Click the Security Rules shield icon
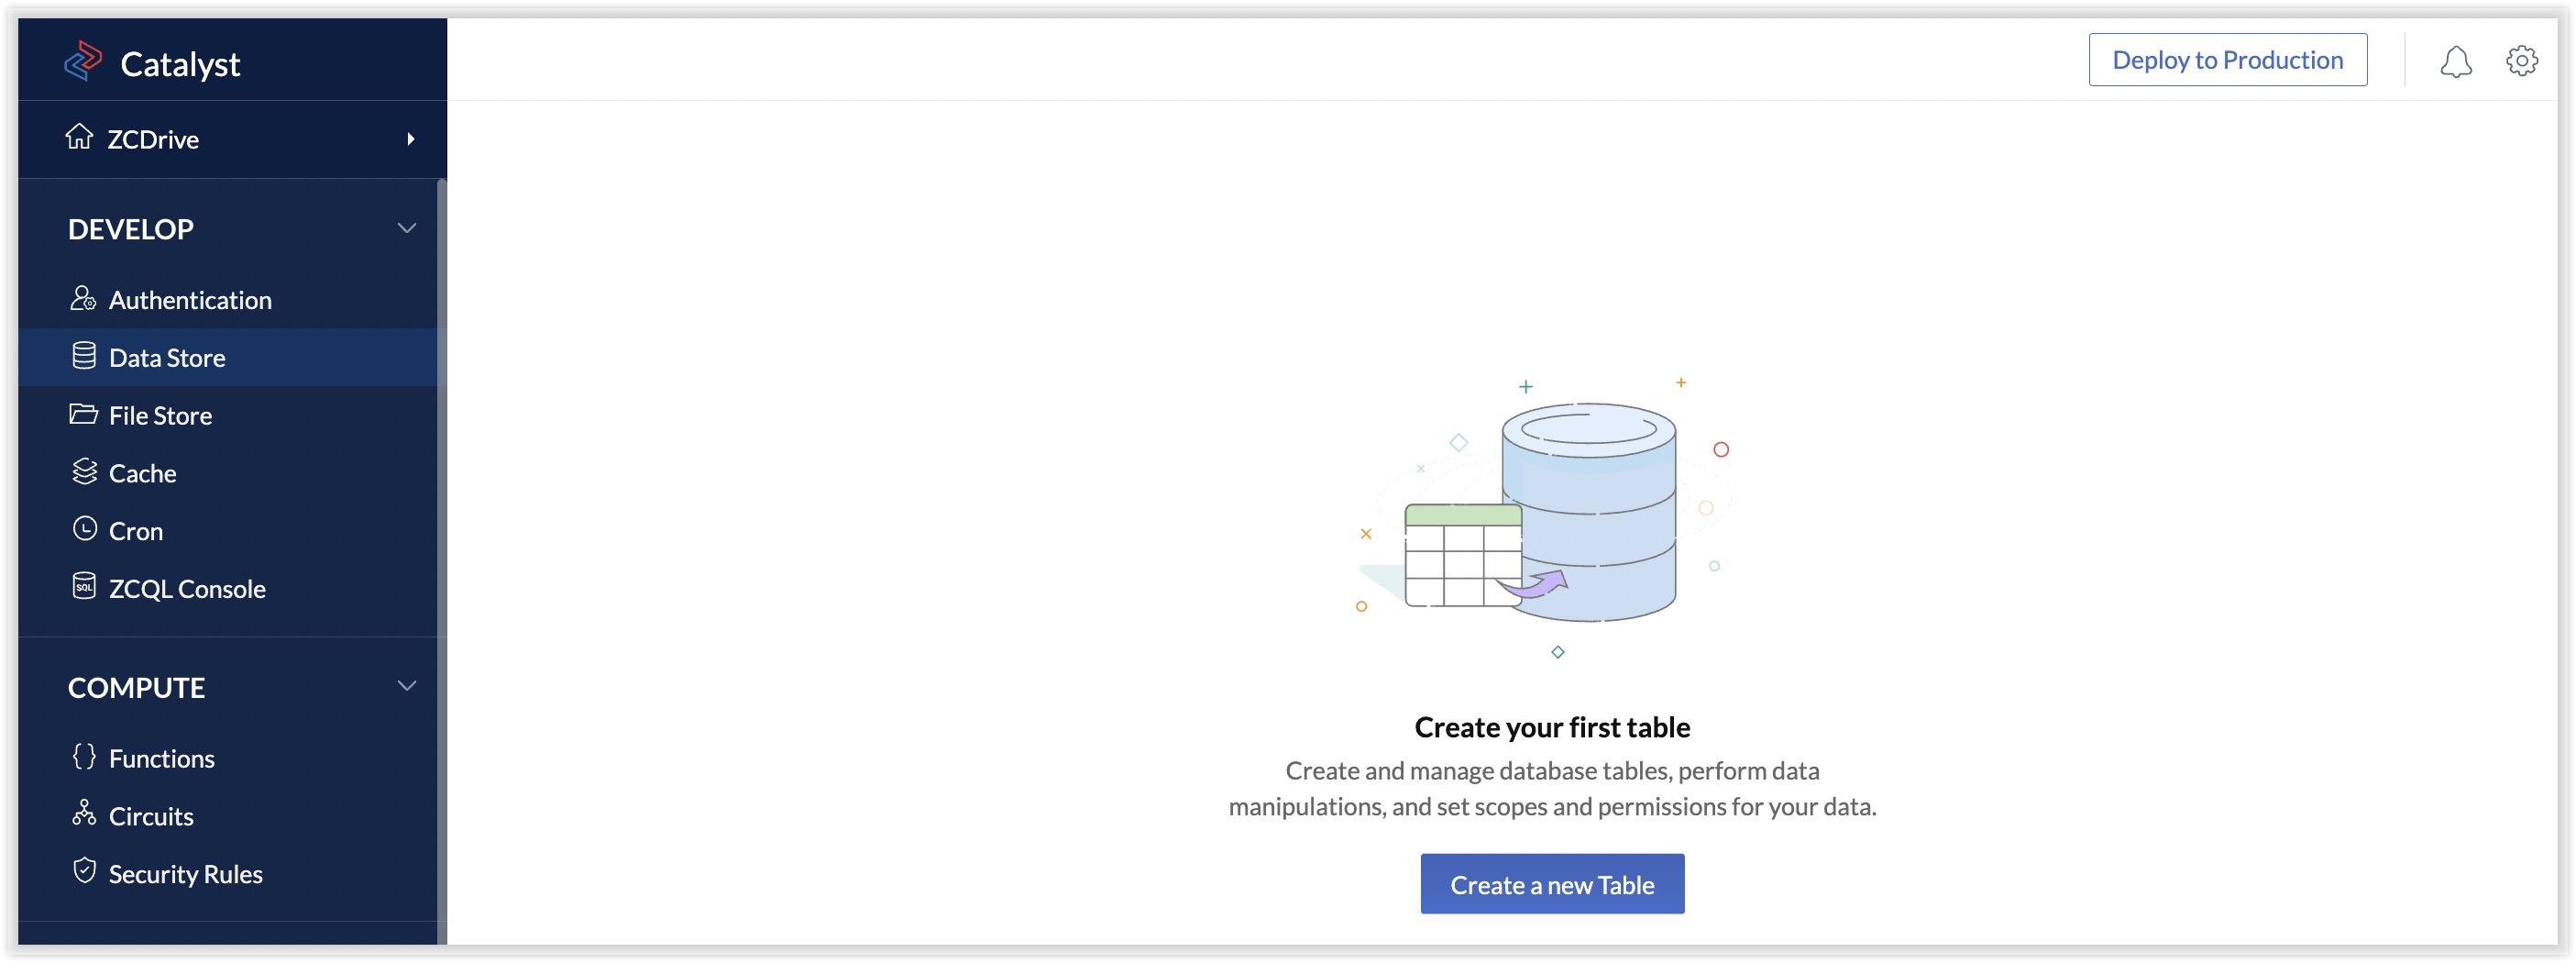 coord(84,872)
